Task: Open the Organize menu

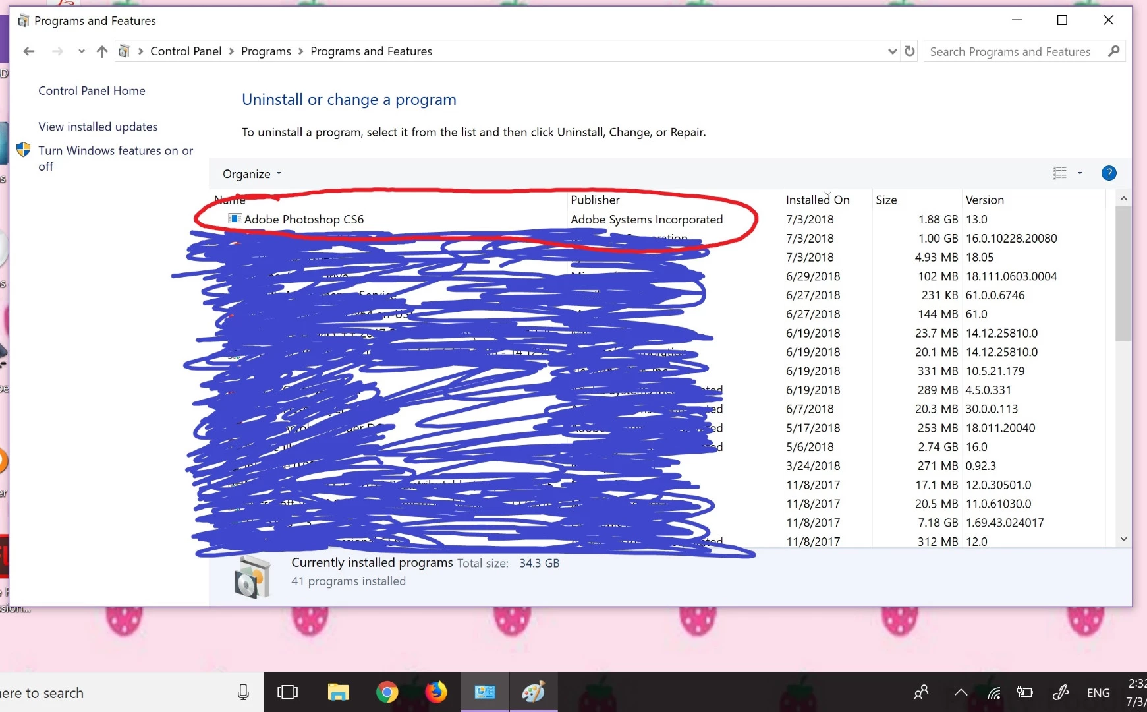Action: (252, 174)
